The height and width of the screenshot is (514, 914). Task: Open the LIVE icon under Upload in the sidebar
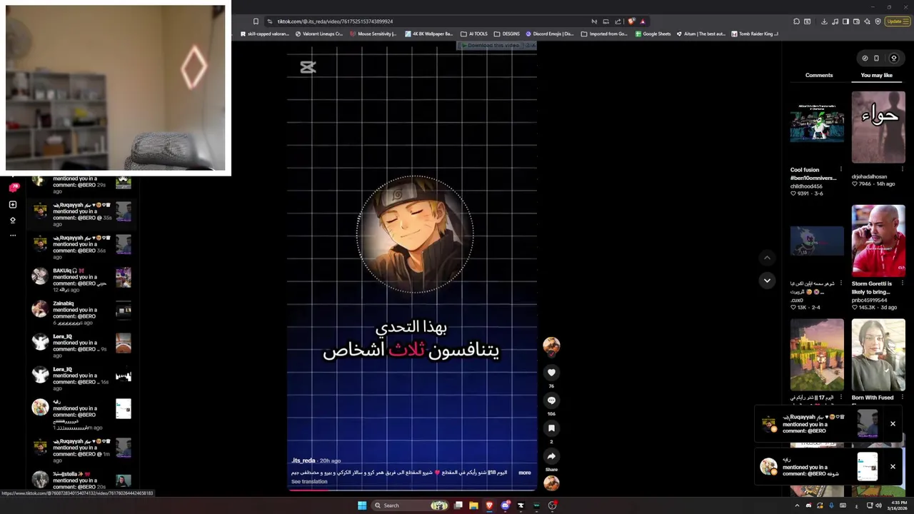point(13,220)
